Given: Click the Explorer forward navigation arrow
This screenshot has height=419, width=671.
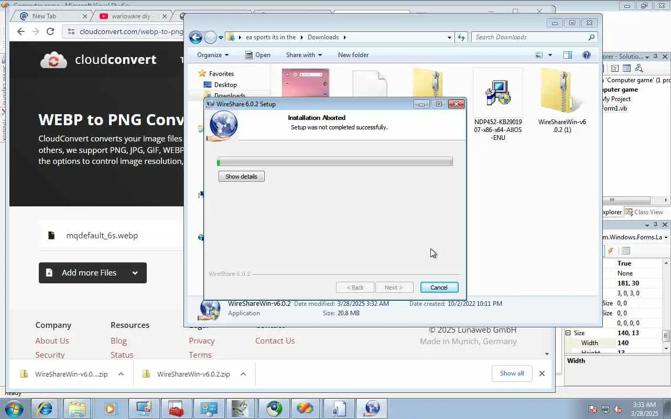Looking at the screenshot, I should click(x=210, y=37).
